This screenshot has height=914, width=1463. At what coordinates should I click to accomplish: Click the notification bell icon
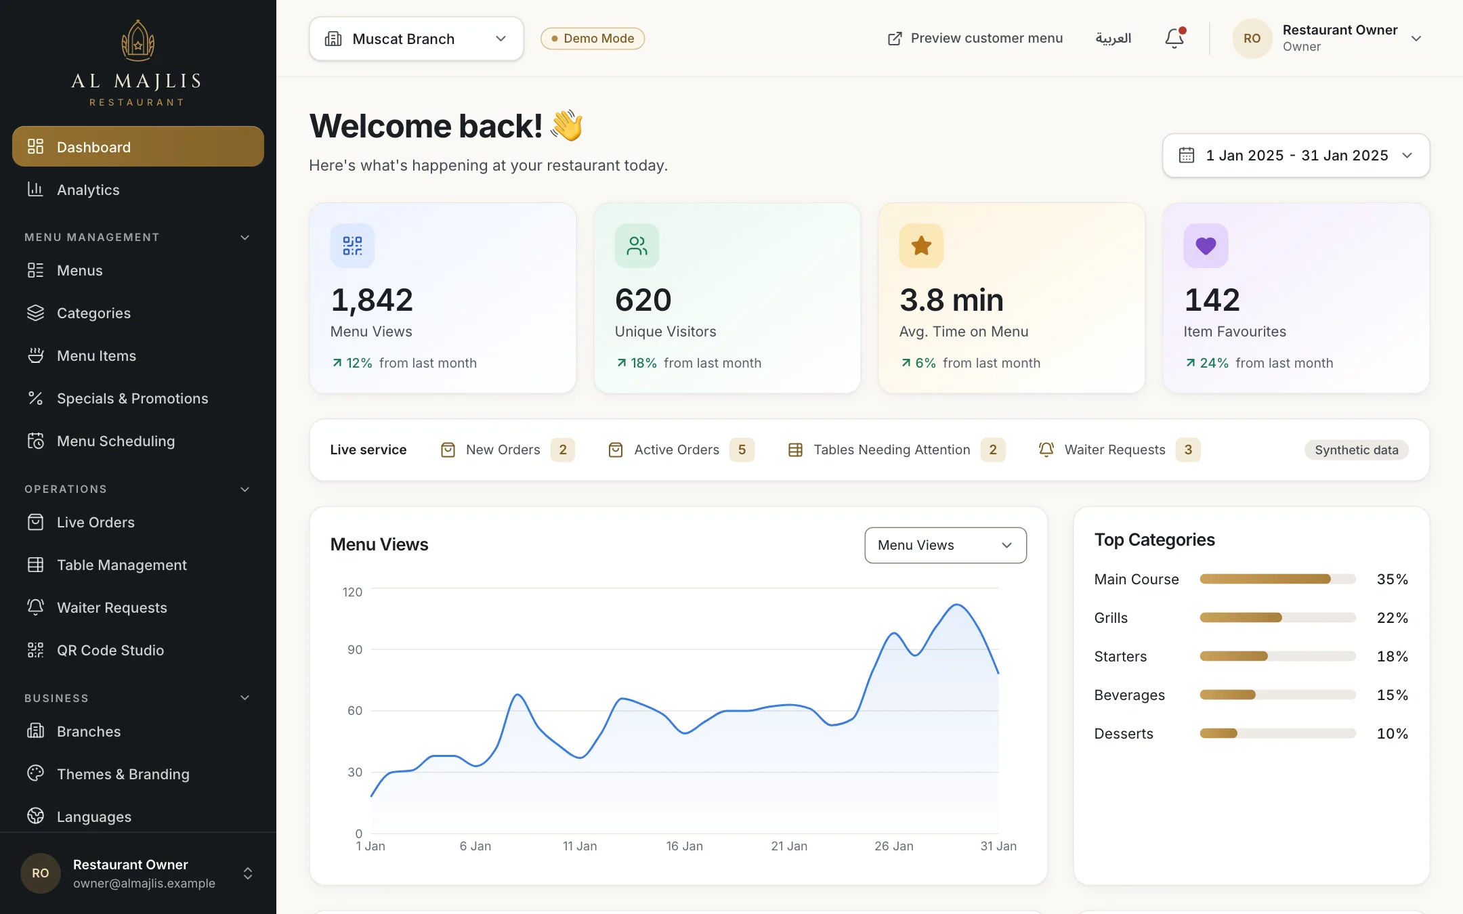coord(1174,39)
